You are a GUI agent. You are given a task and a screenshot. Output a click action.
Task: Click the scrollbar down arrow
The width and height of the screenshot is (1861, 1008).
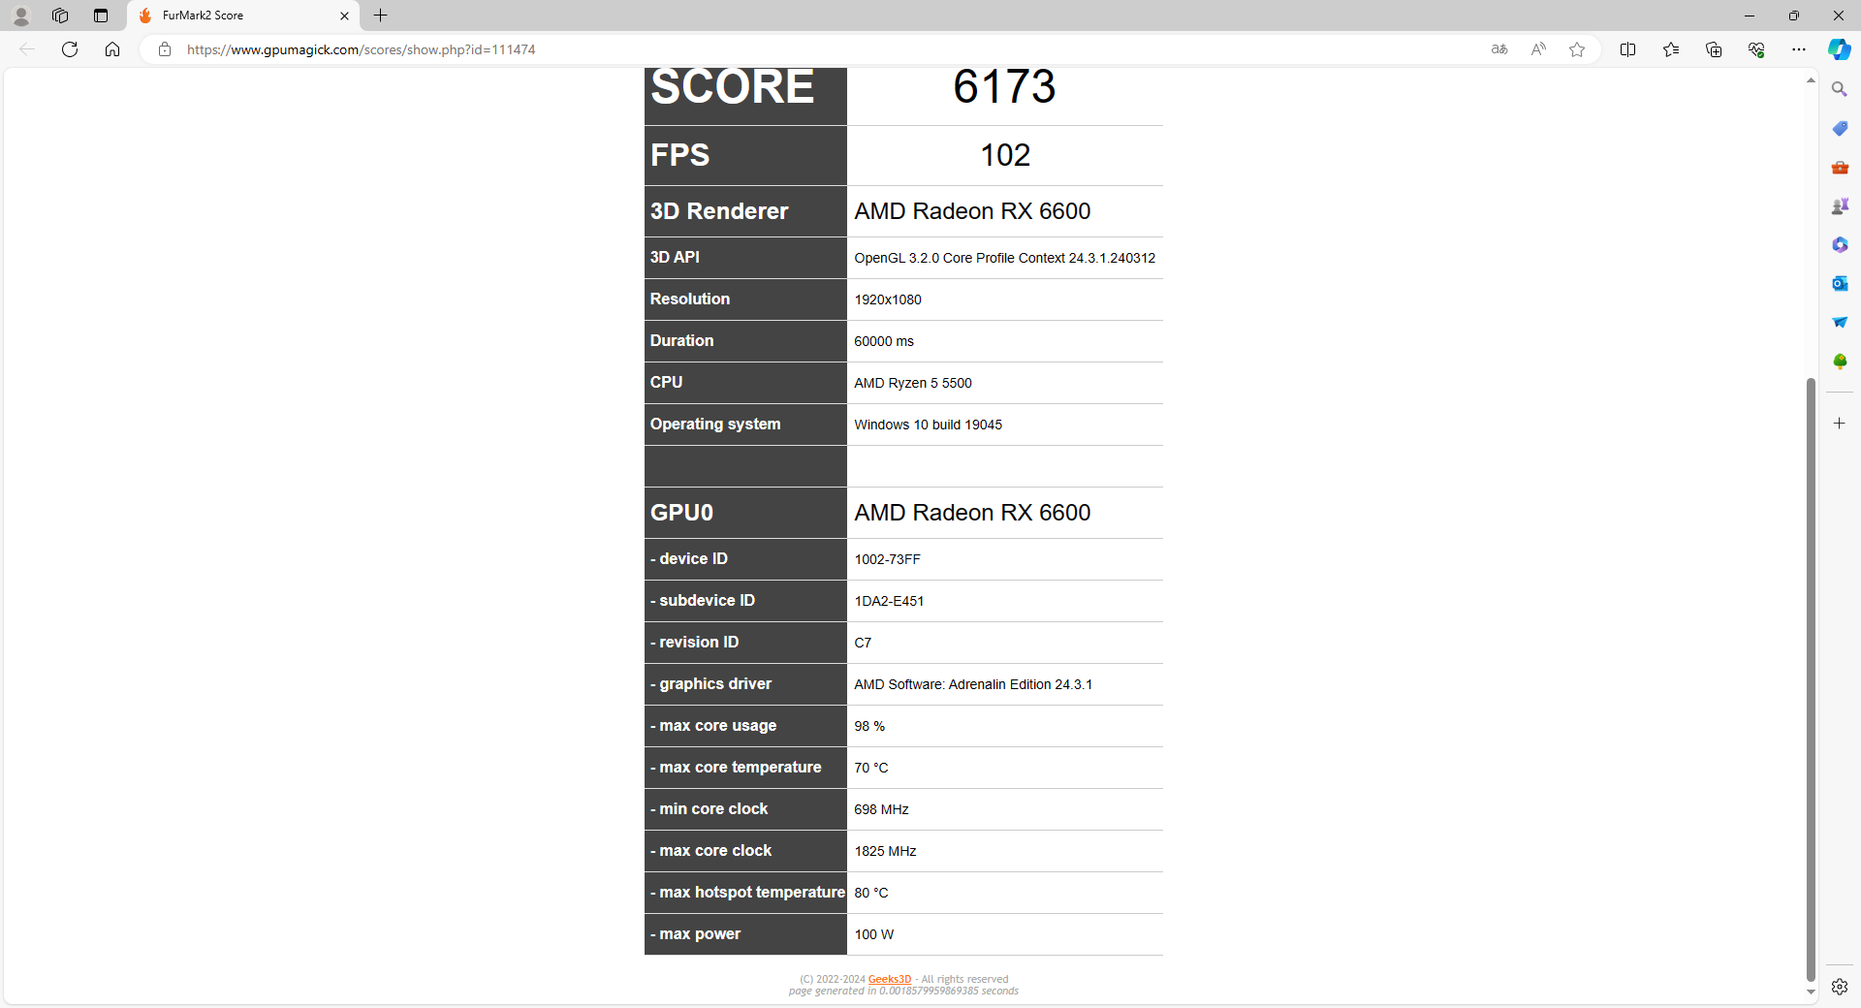point(1811,992)
